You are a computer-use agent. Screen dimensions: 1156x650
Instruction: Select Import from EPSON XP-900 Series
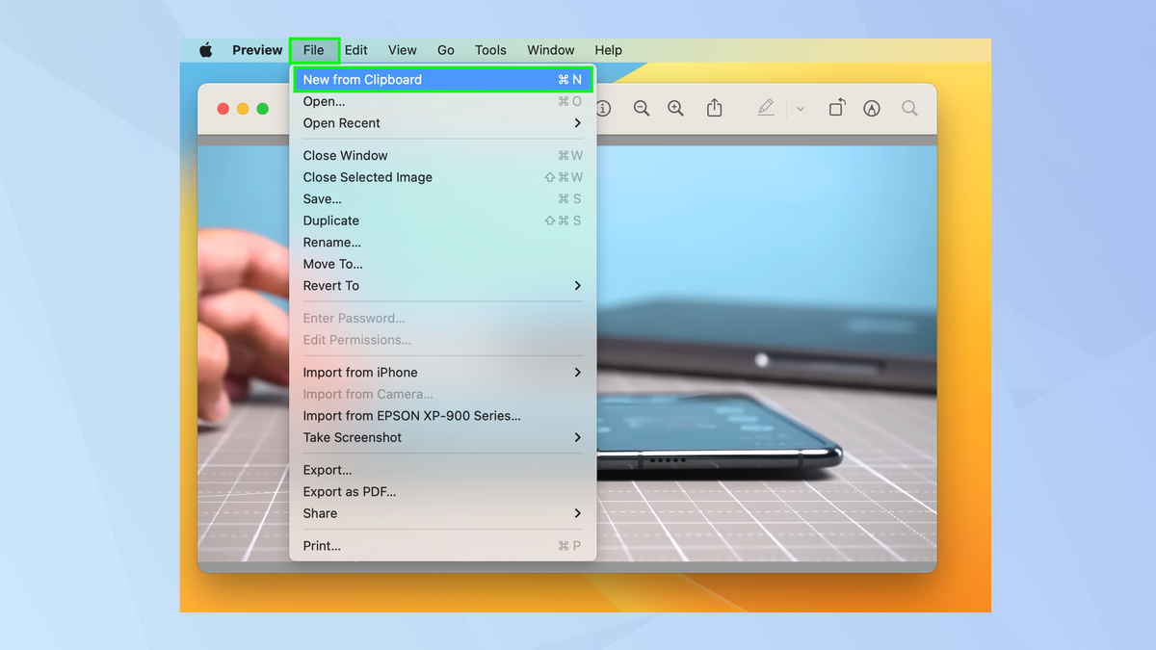[443, 415]
